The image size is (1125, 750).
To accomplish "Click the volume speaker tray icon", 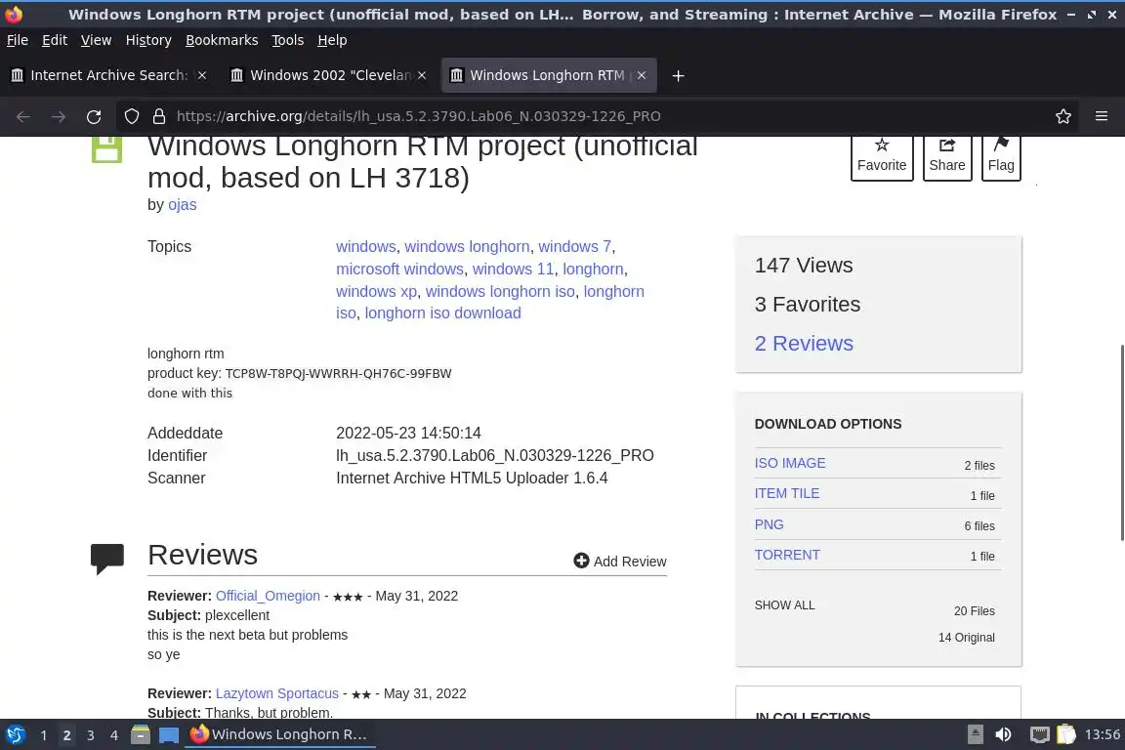I will click(x=1003, y=734).
